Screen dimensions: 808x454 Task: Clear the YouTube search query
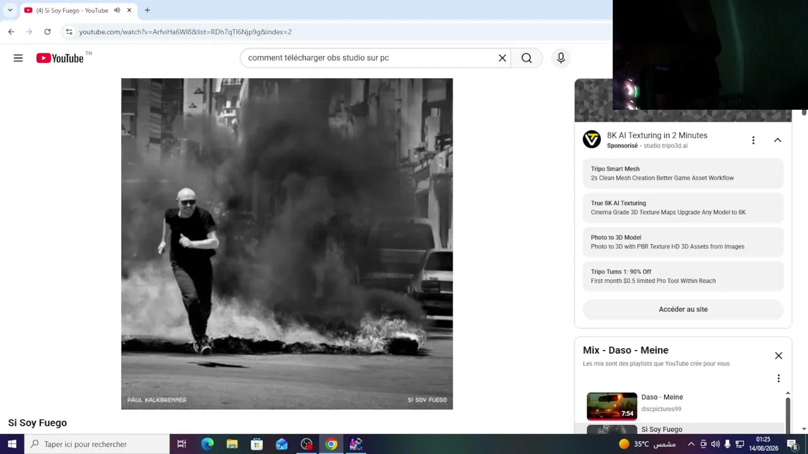502,58
